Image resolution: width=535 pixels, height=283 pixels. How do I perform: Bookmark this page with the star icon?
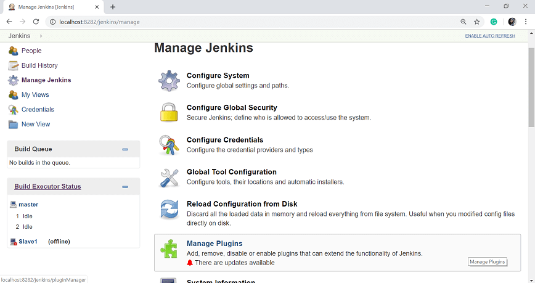[477, 22]
